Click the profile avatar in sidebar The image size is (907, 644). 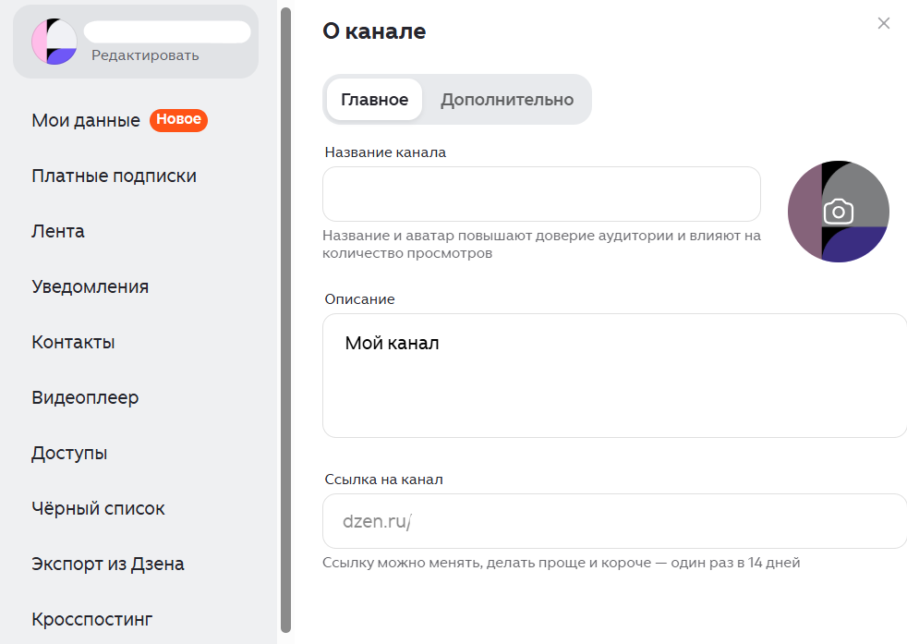pyautogui.click(x=54, y=42)
